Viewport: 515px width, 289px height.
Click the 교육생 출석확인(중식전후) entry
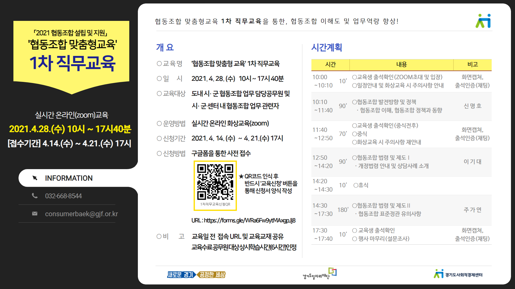point(385,126)
